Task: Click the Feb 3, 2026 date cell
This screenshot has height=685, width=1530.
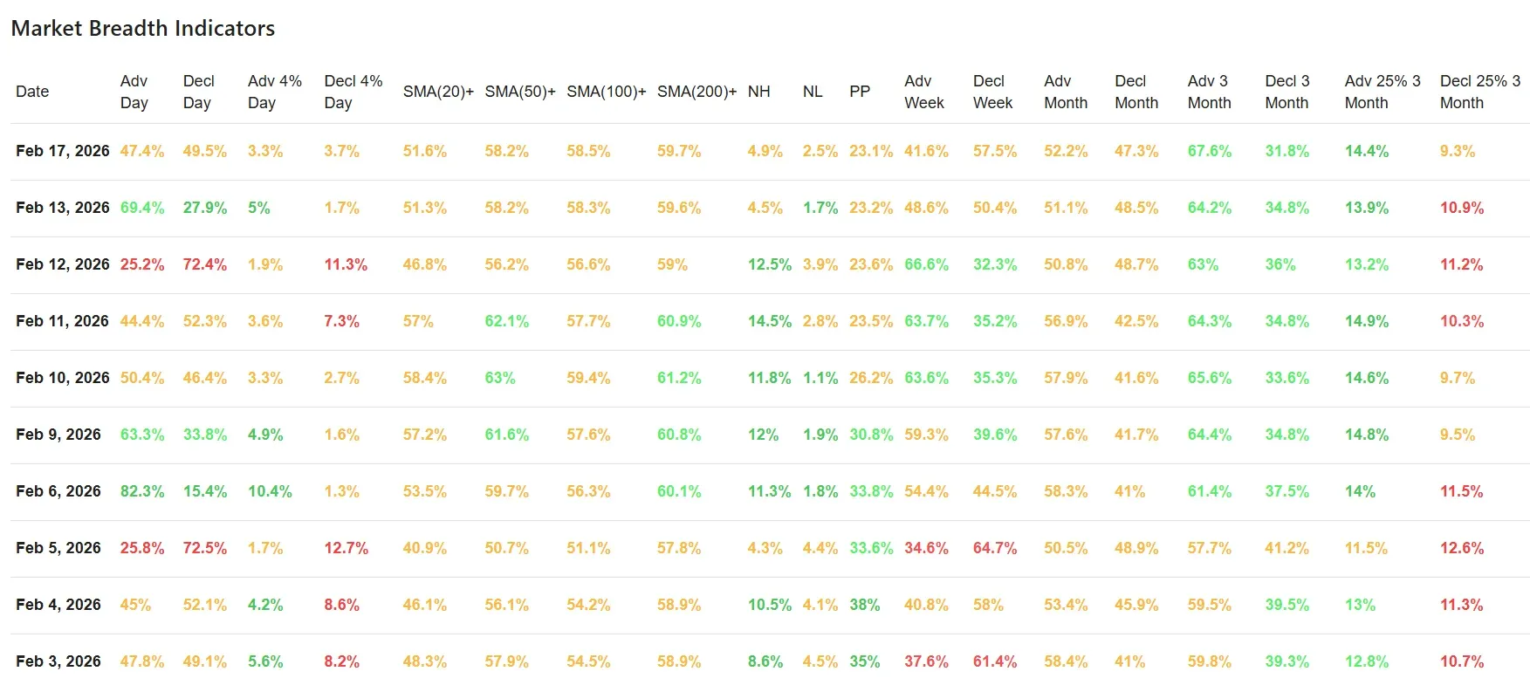Action: (58, 661)
